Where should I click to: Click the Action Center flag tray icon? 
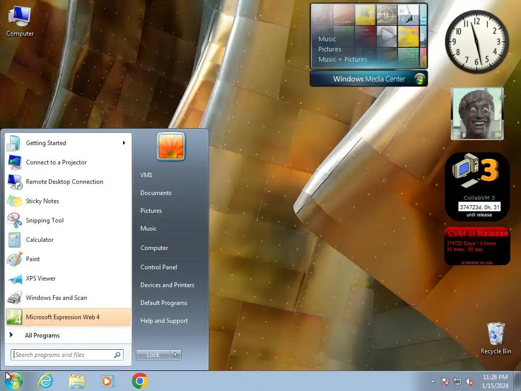click(x=445, y=382)
